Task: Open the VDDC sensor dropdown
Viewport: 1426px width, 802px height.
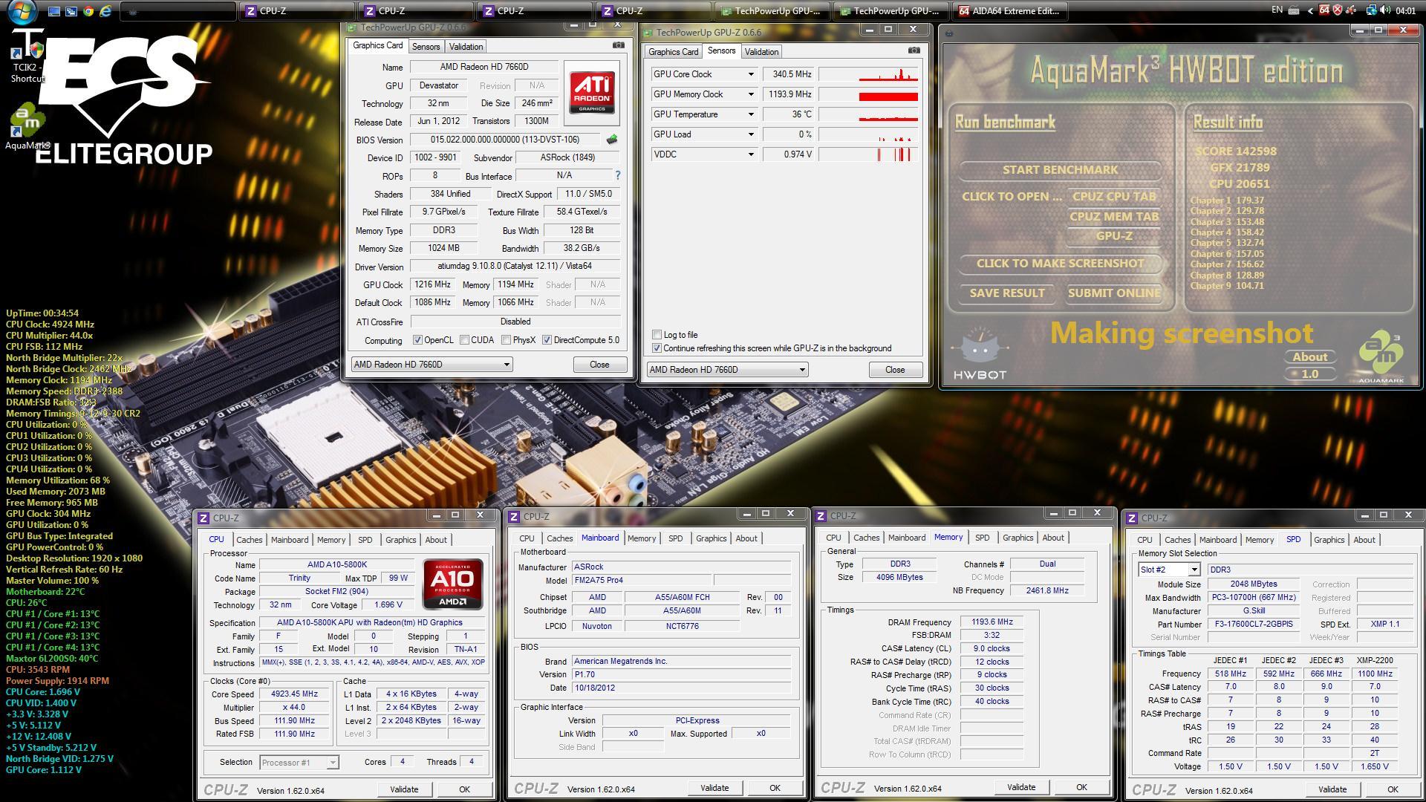Action: (x=750, y=154)
